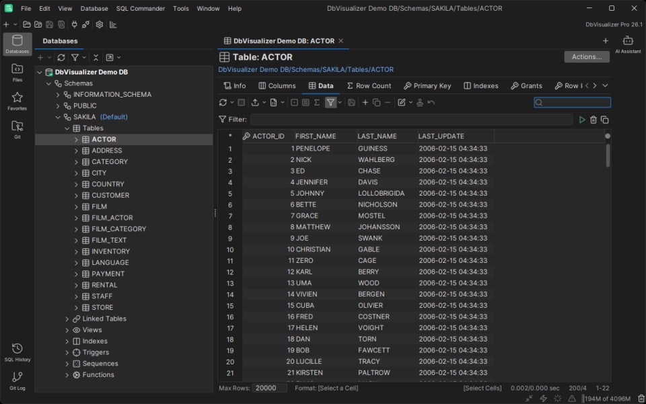
Task: Click the disconnect plug icon in main toolbar
Action: [x=85, y=24]
